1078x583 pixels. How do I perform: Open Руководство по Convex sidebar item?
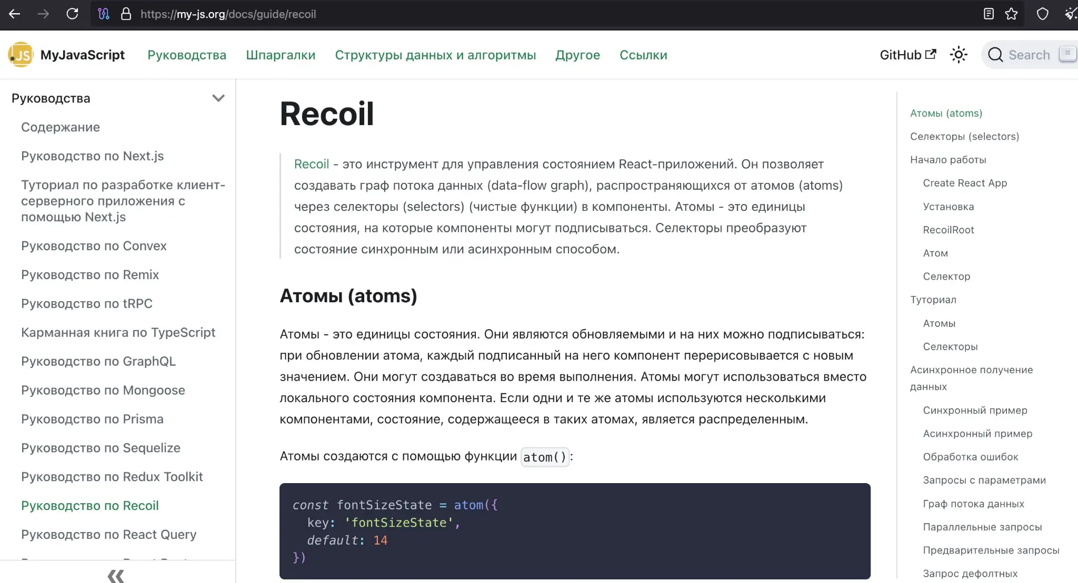(x=94, y=246)
